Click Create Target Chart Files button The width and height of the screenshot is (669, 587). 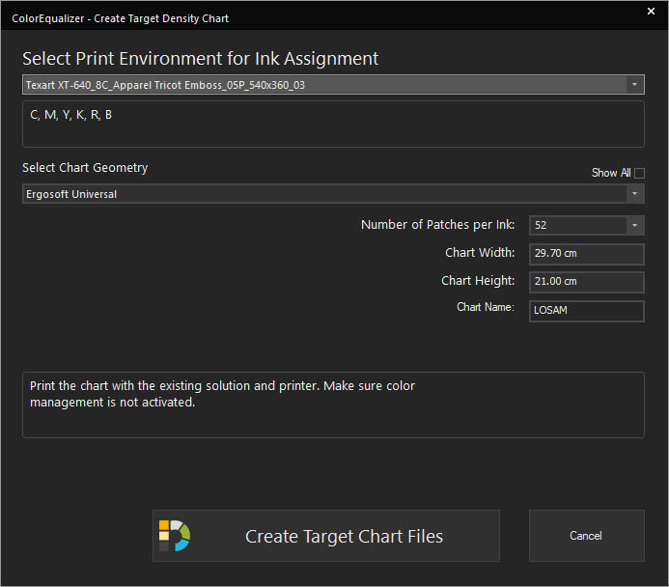(x=326, y=536)
